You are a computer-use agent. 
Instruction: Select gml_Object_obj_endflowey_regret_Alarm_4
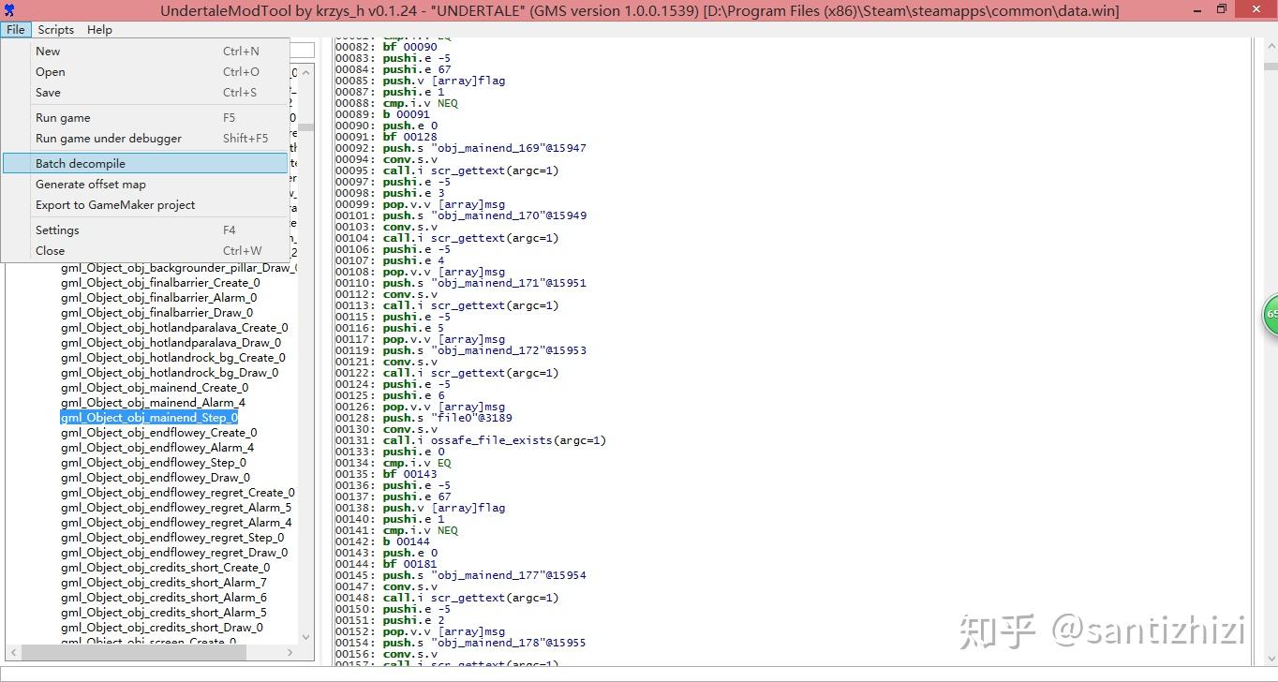[x=176, y=523]
